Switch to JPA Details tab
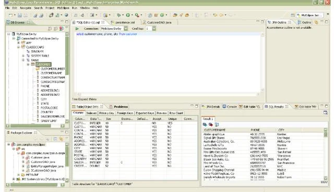The width and height of the screenshot is (334, 192). [x=211, y=107]
